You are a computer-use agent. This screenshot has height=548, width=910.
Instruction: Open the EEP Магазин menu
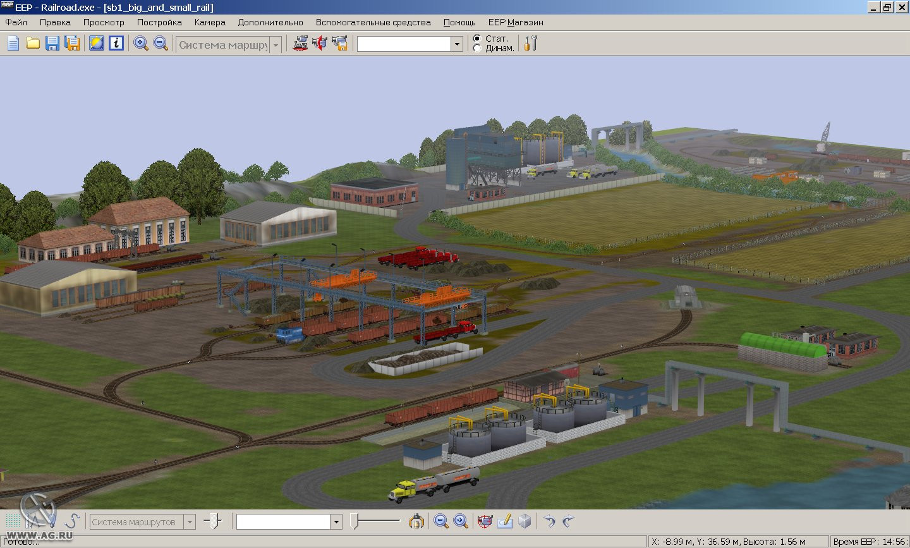click(x=516, y=22)
